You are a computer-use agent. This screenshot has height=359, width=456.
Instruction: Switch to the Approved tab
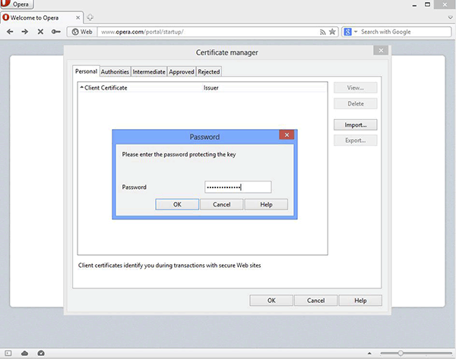tap(182, 72)
